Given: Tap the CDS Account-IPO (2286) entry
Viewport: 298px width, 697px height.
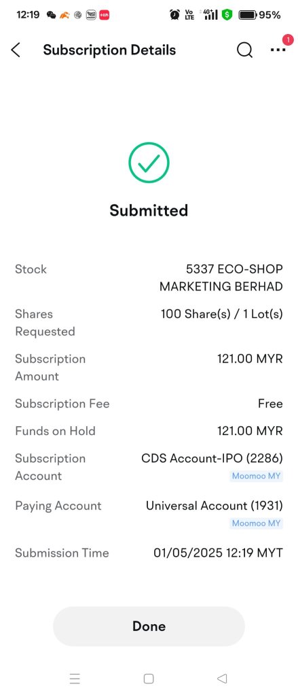Looking at the screenshot, I should click(212, 458).
